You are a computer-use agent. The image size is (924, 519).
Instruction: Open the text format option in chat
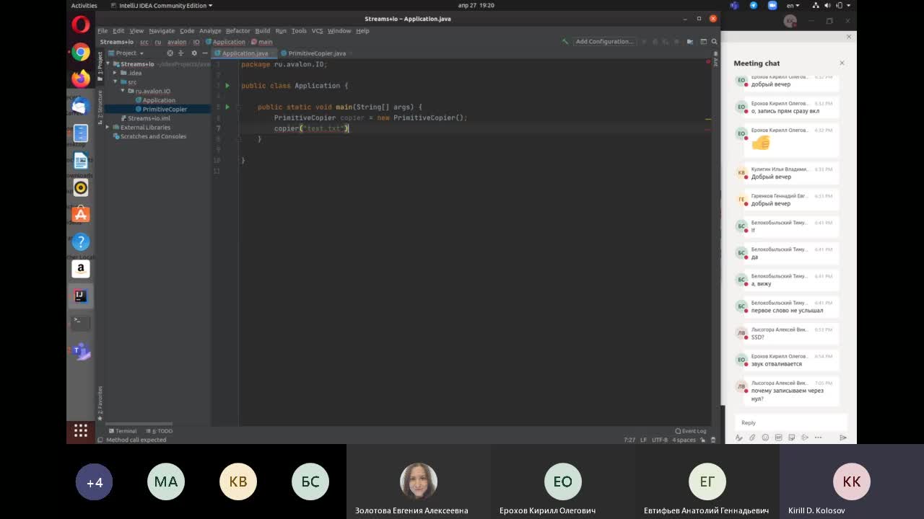[738, 438]
